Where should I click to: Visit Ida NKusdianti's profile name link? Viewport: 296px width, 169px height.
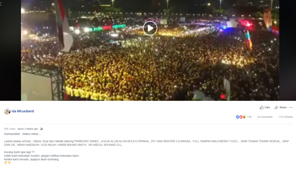[23, 111]
